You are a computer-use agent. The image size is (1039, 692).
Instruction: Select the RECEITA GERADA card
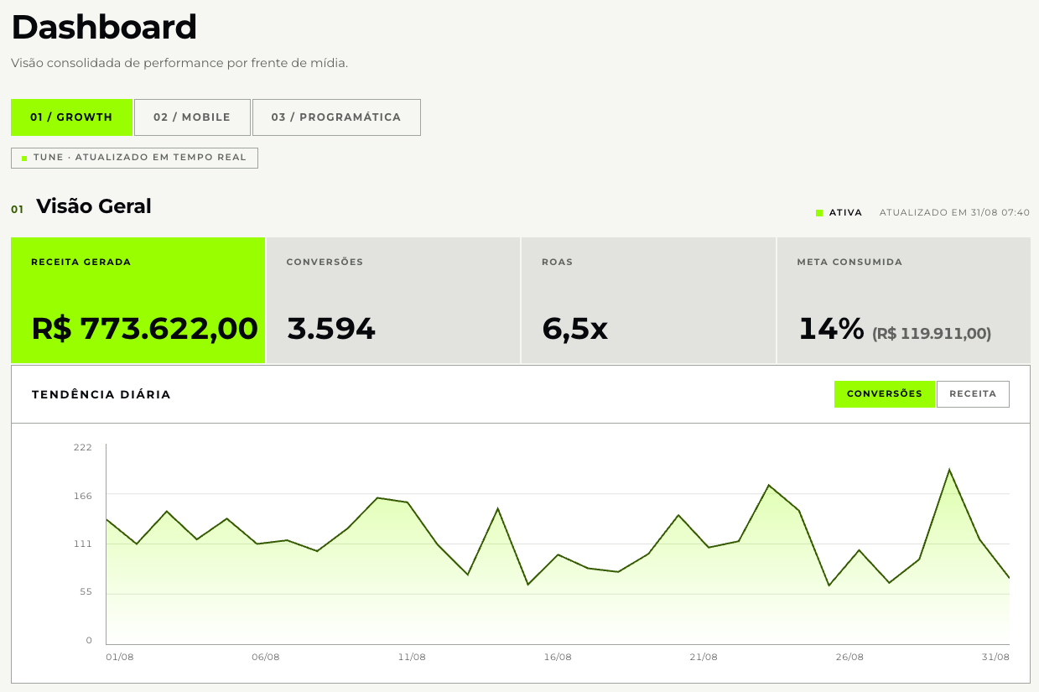tap(138, 300)
